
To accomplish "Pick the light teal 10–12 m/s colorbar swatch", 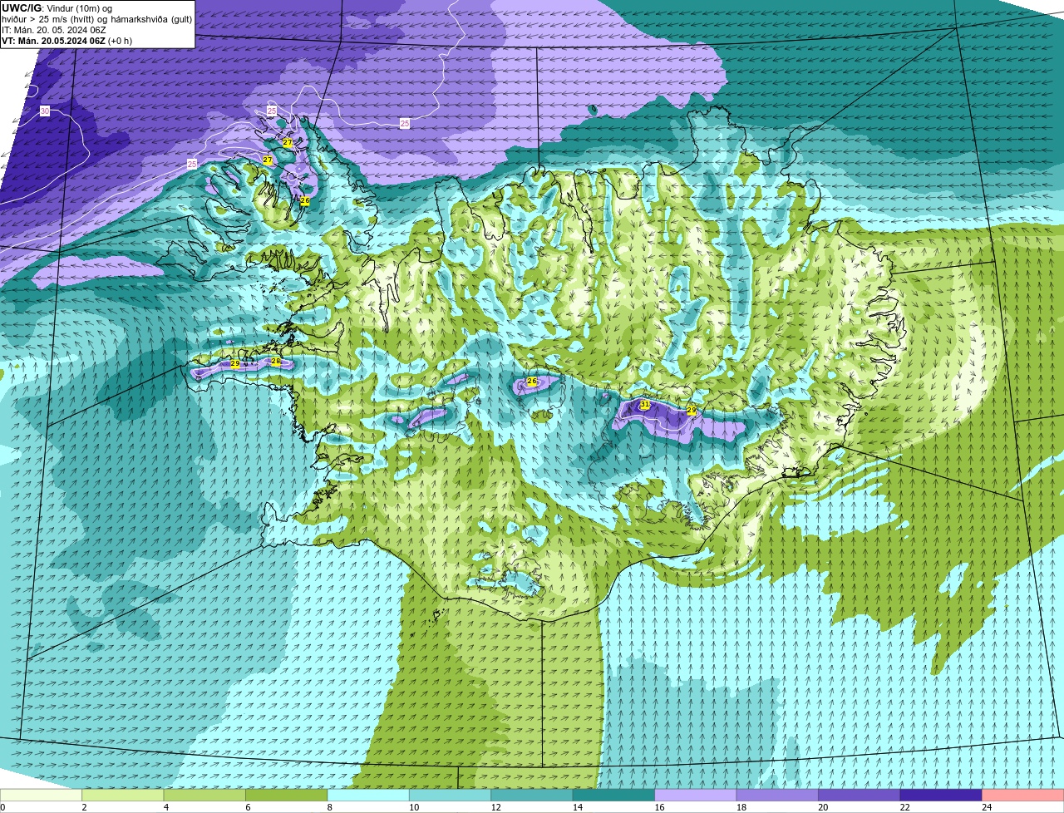I will 451,796.
